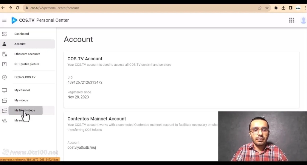The image size is (307, 165).
Task: Click the Ethereum accounts wallet icon
Action: coord(4,54)
